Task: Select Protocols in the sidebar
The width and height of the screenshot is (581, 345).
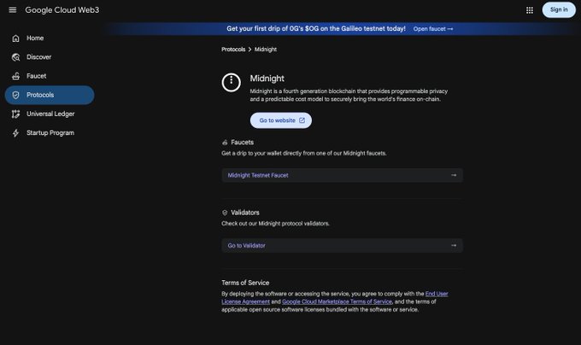Action: 50,95
